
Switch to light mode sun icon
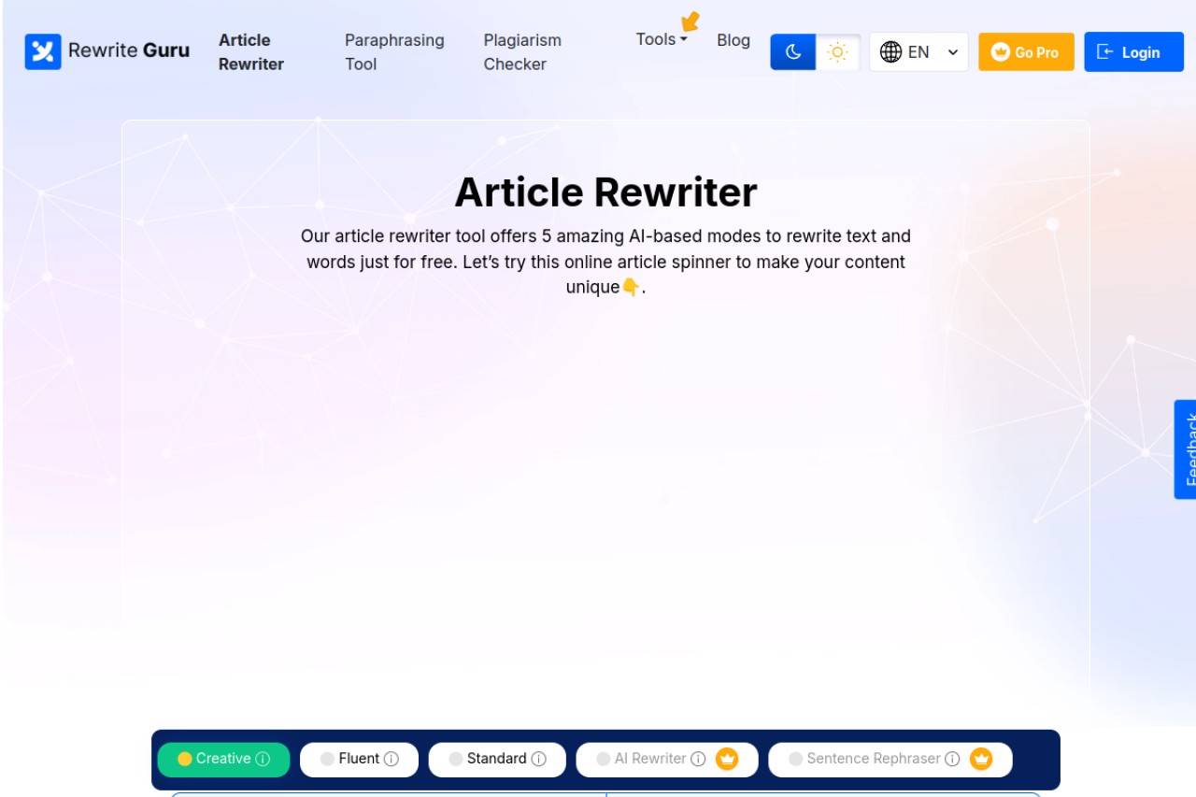(838, 52)
